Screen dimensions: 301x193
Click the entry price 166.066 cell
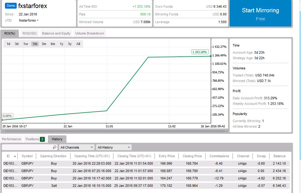click(x=166, y=163)
